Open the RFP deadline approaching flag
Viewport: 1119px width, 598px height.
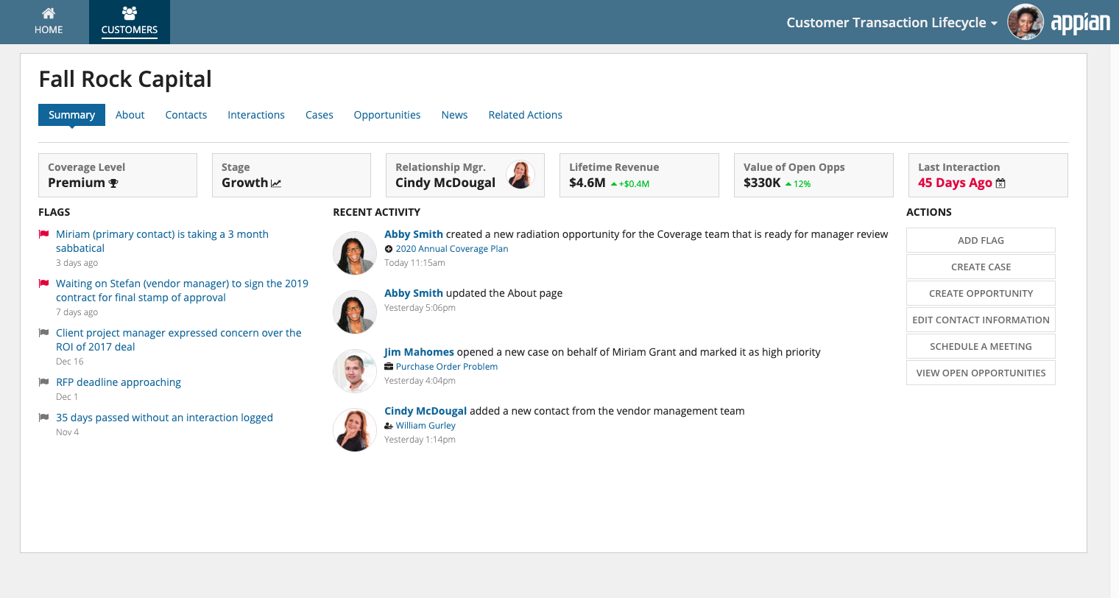coord(119,382)
